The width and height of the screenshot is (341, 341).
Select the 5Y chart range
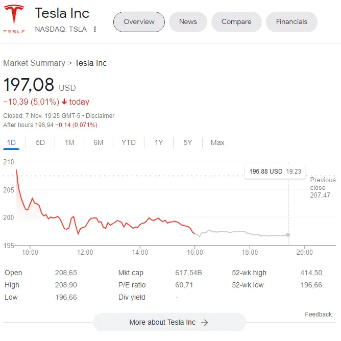[x=188, y=142]
